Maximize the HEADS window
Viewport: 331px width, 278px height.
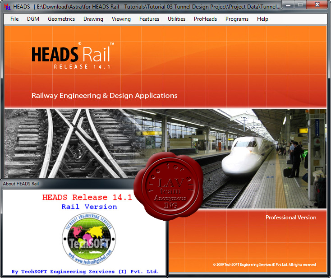coord(300,5)
